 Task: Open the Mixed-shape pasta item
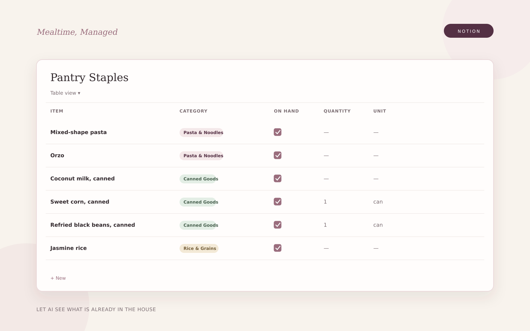pyautogui.click(x=79, y=132)
